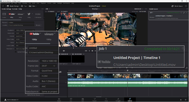
Task: Open the Clips view options dropdown arrow
Action: [x=36, y=6]
